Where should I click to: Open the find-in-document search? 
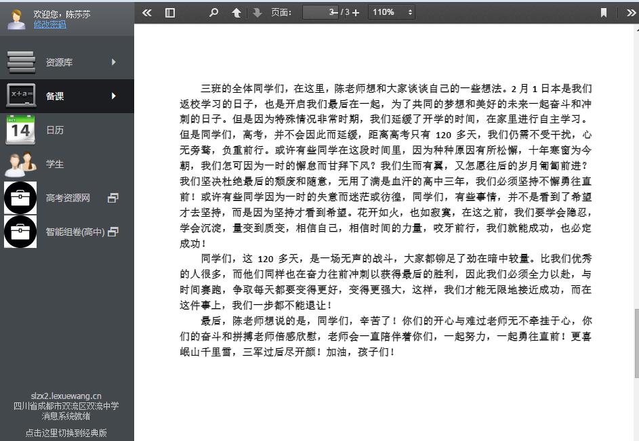[x=213, y=13]
